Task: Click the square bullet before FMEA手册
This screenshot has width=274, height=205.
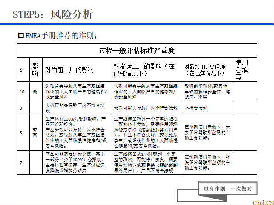Action: (21, 36)
